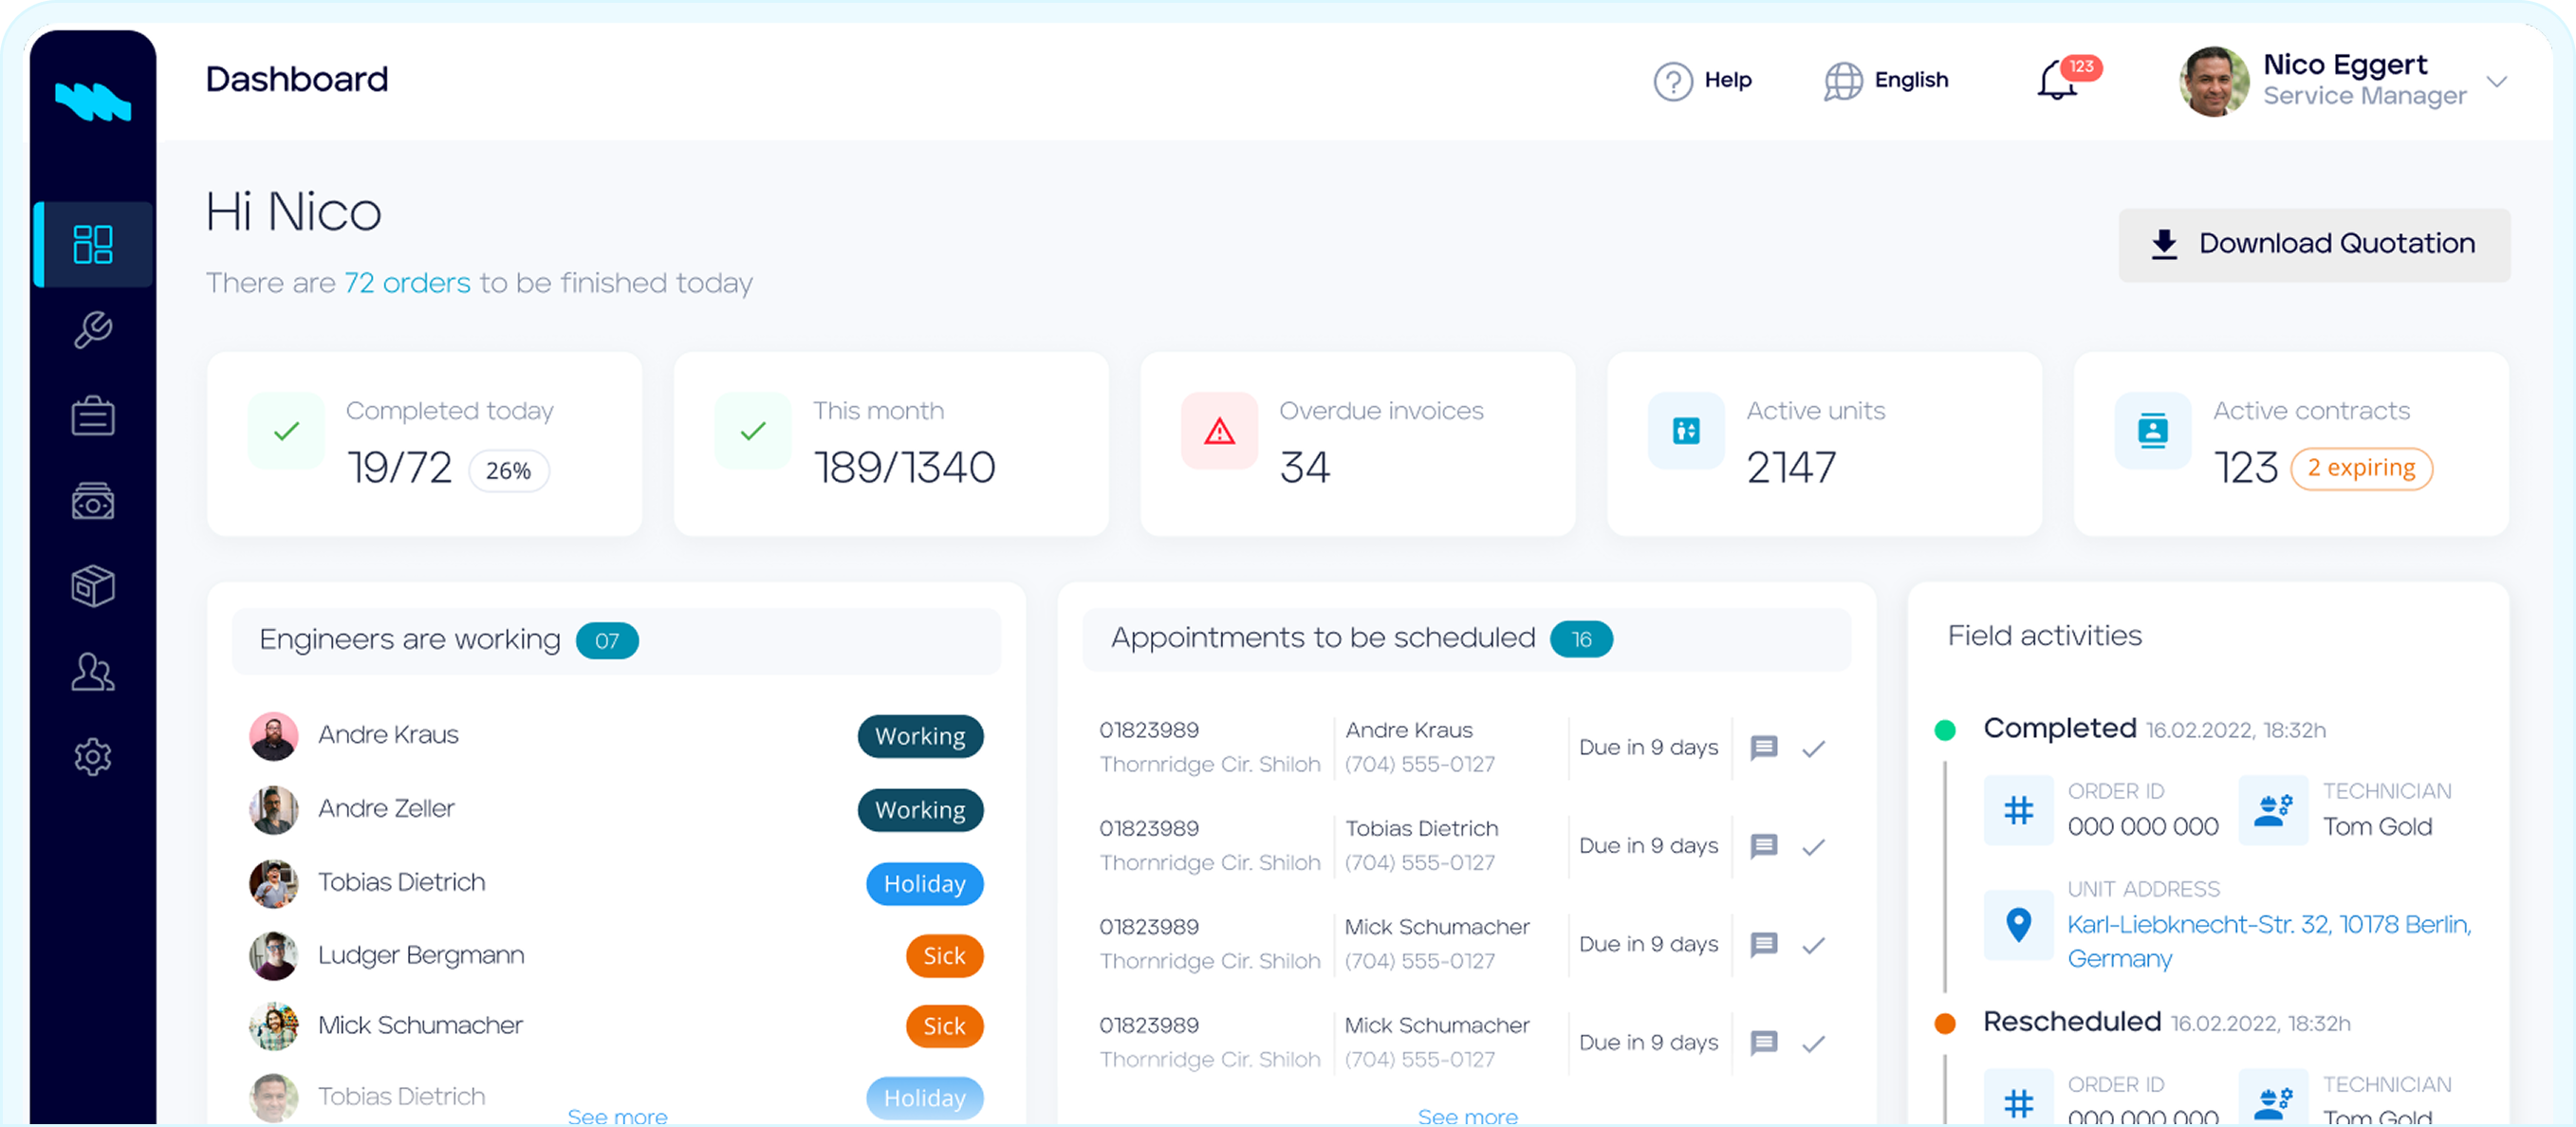This screenshot has width=2576, height=1127.
Task: Click the 07 engineers count badge
Action: [607, 641]
